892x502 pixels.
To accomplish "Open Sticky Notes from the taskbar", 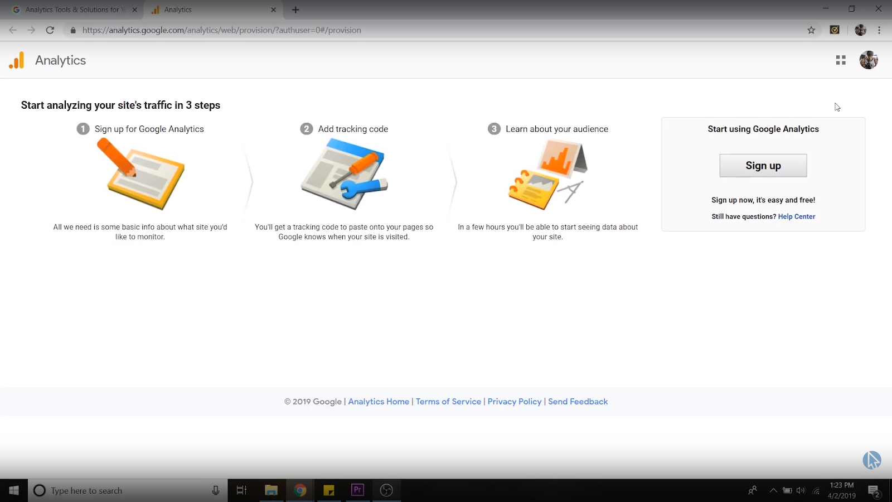I will (329, 490).
